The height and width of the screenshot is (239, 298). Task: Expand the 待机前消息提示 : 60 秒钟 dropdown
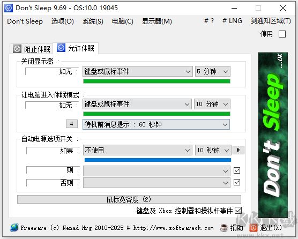click(x=156, y=124)
